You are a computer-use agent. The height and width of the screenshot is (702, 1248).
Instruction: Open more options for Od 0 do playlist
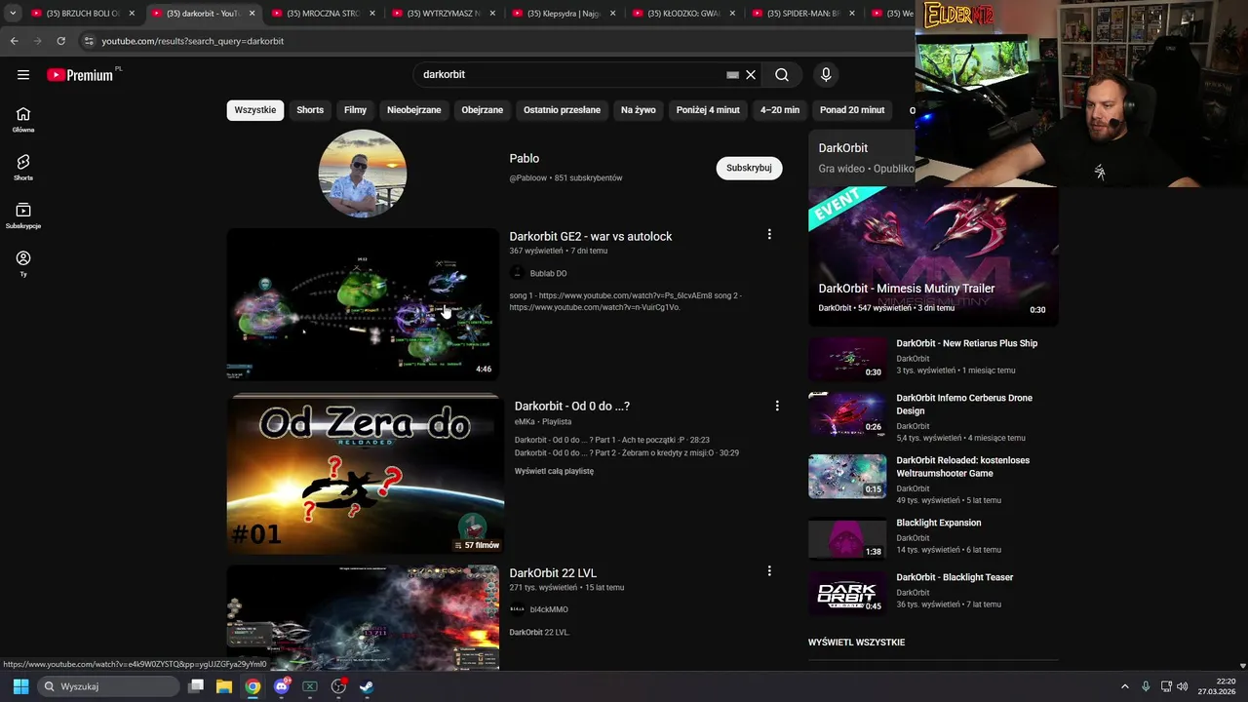click(x=777, y=406)
